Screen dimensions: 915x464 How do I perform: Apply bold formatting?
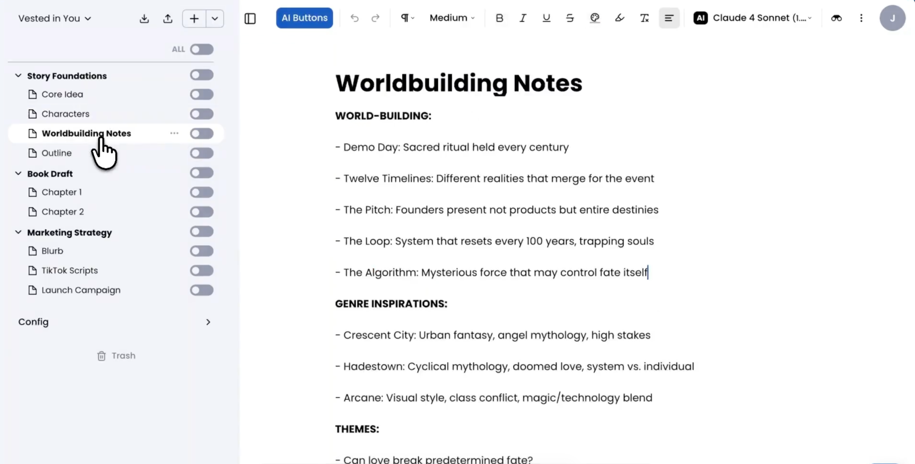point(499,18)
